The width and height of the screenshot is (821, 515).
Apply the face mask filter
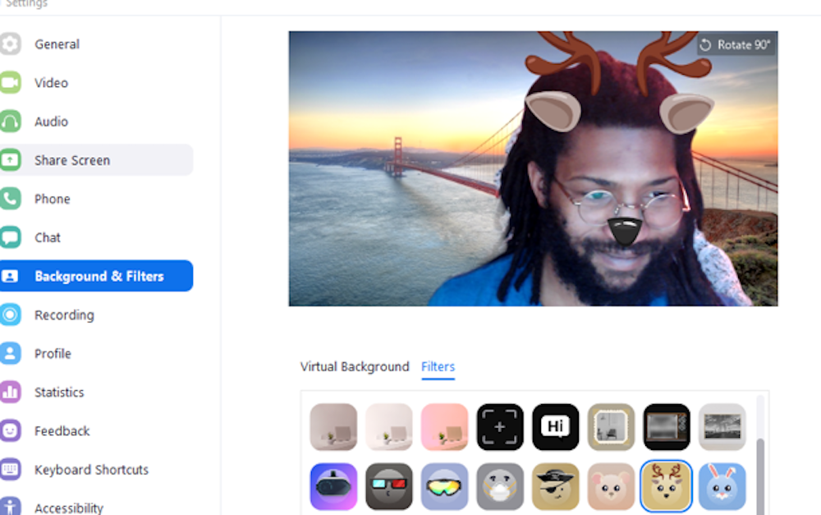pos(500,487)
